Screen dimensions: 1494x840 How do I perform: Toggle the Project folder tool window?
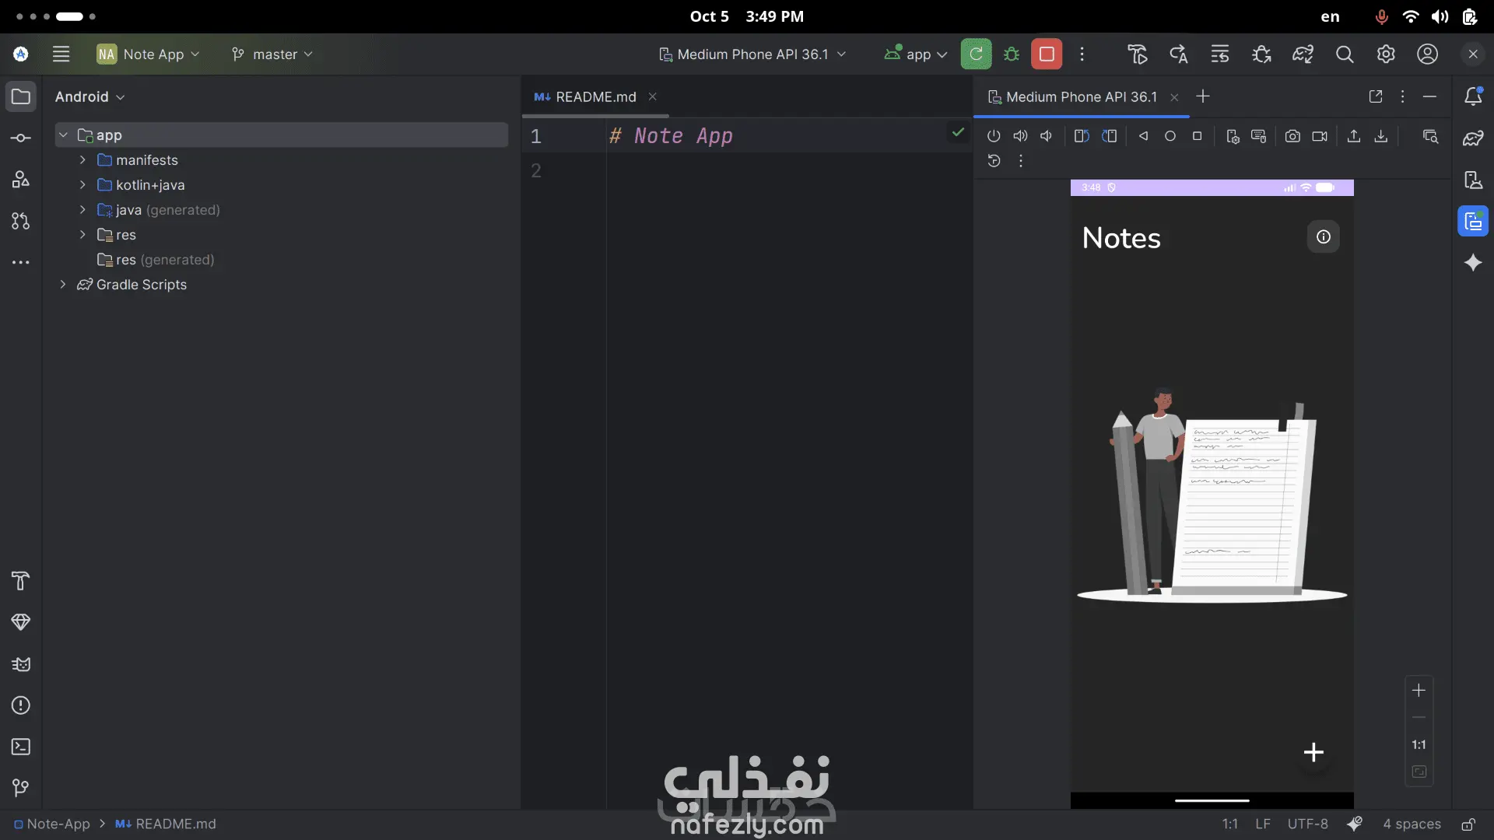21,96
